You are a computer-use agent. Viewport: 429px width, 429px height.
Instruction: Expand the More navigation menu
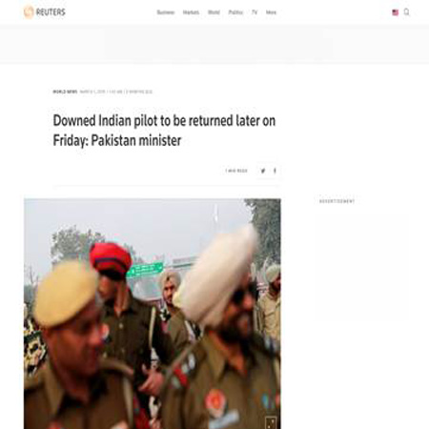(x=271, y=12)
